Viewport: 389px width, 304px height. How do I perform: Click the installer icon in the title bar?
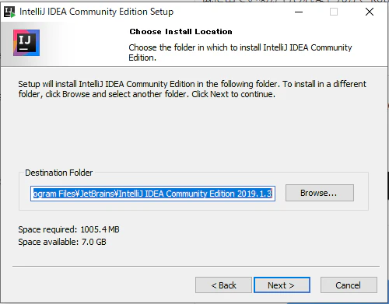click(9, 12)
